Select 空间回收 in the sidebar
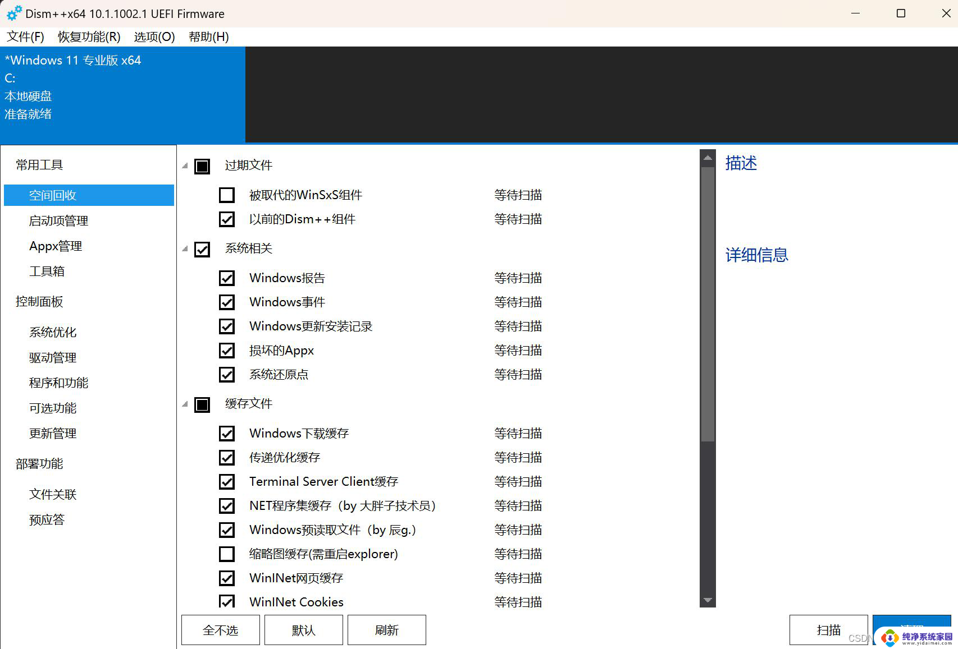The width and height of the screenshot is (958, 649). click(x=89, y=195)
